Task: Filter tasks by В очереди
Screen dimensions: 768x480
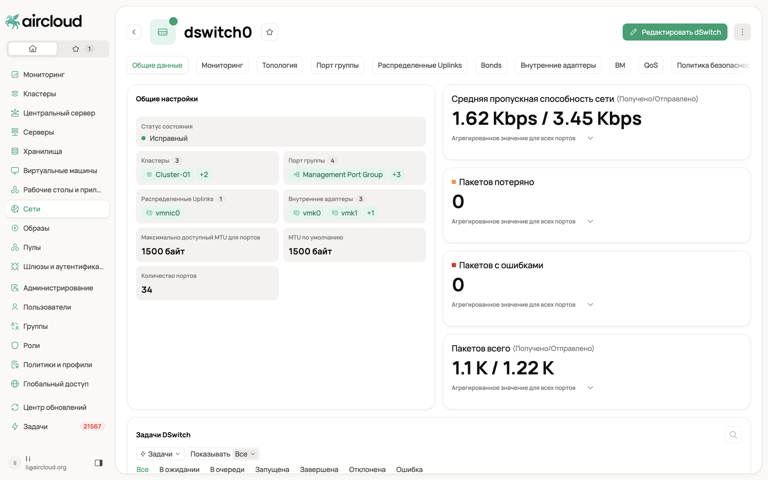Action: click(227, 469)
